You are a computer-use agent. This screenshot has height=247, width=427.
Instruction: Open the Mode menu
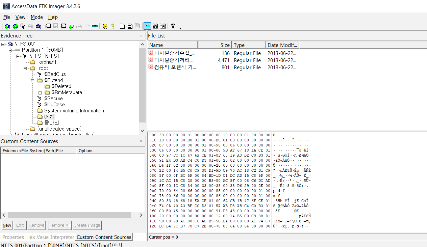click(x=36, y=17)
